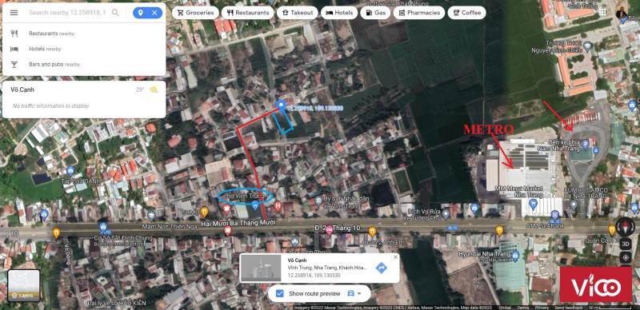Switch to 3D view button
The image size is (640, 310).
626,244
